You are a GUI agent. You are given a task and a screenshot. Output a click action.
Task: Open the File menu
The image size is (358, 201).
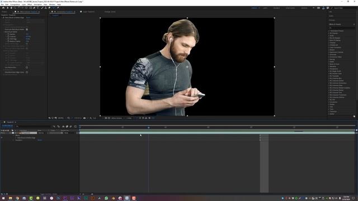[2, 4]
